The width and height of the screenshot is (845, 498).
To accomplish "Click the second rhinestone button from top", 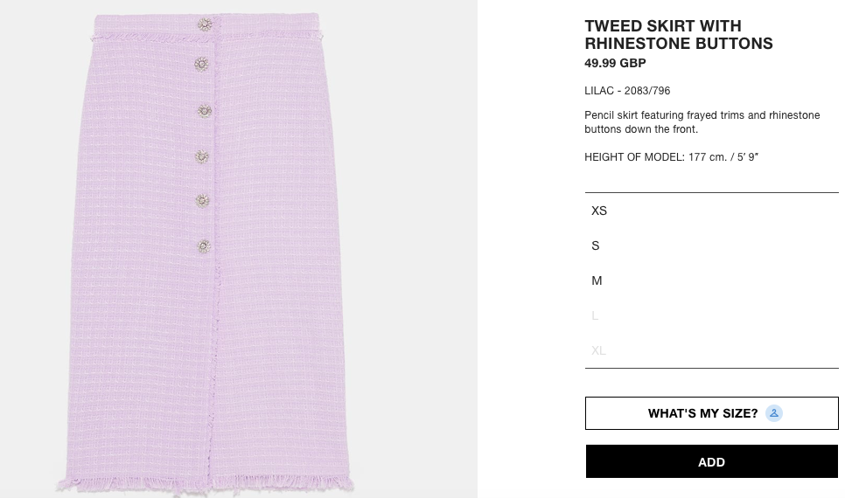I will coord(202,64).
